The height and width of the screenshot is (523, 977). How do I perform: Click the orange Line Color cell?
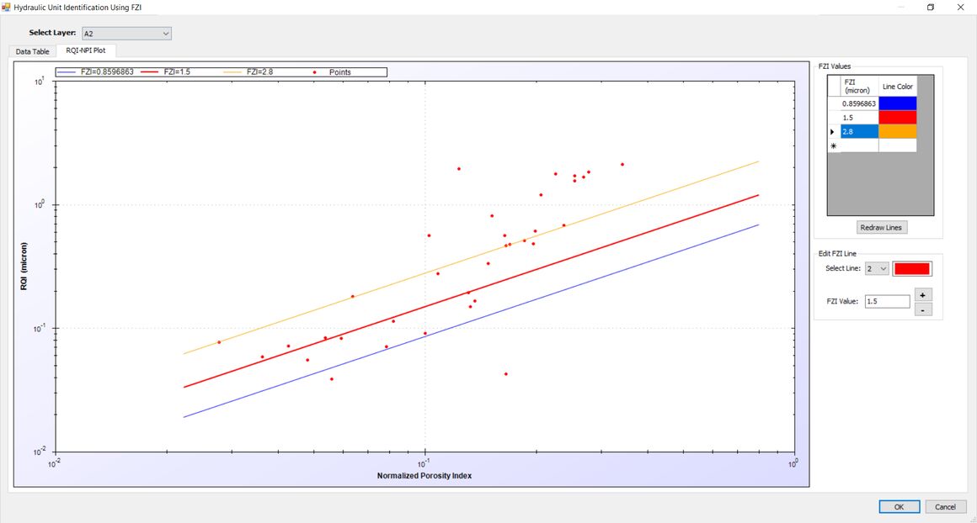tap(897, 132)
